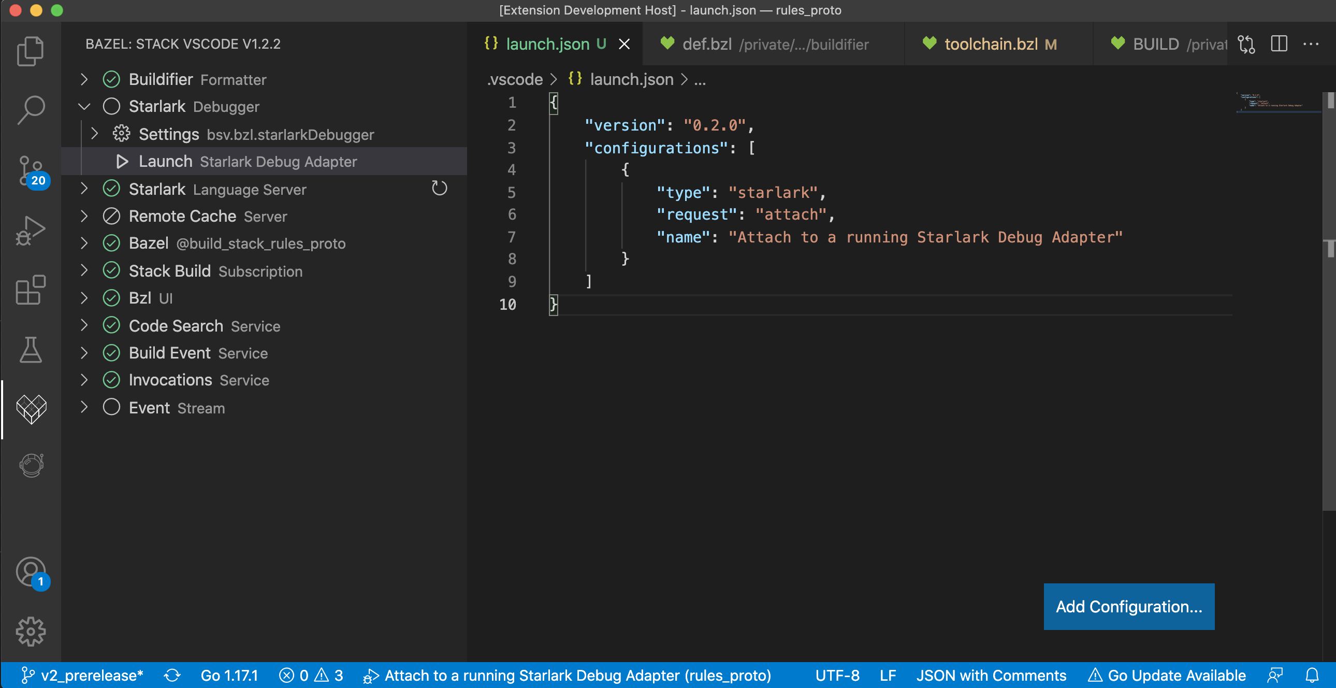1336x688 pixels.
Task: Click the Stack Build heart-cube icon
Action: coord(31,409)
